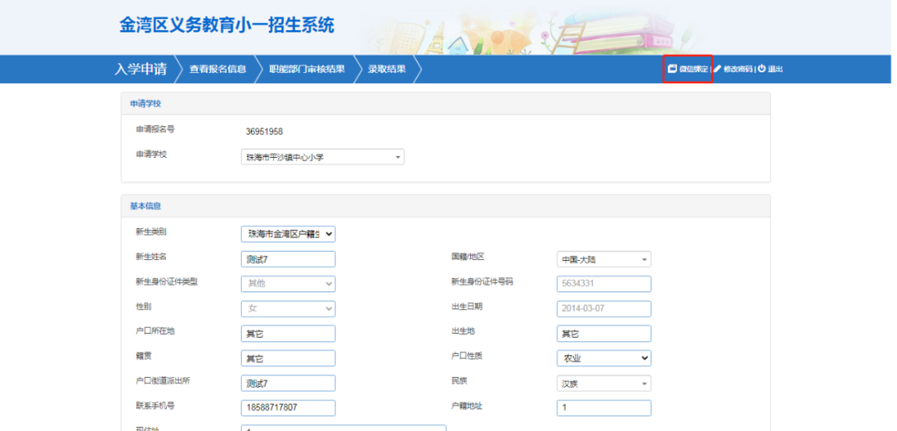Switch to the 入学申请 tab
897x431 pixels.
140,69
